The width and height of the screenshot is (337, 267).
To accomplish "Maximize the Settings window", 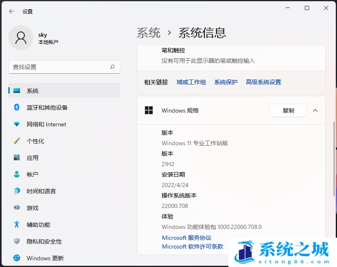I will (x=307, y=8).
